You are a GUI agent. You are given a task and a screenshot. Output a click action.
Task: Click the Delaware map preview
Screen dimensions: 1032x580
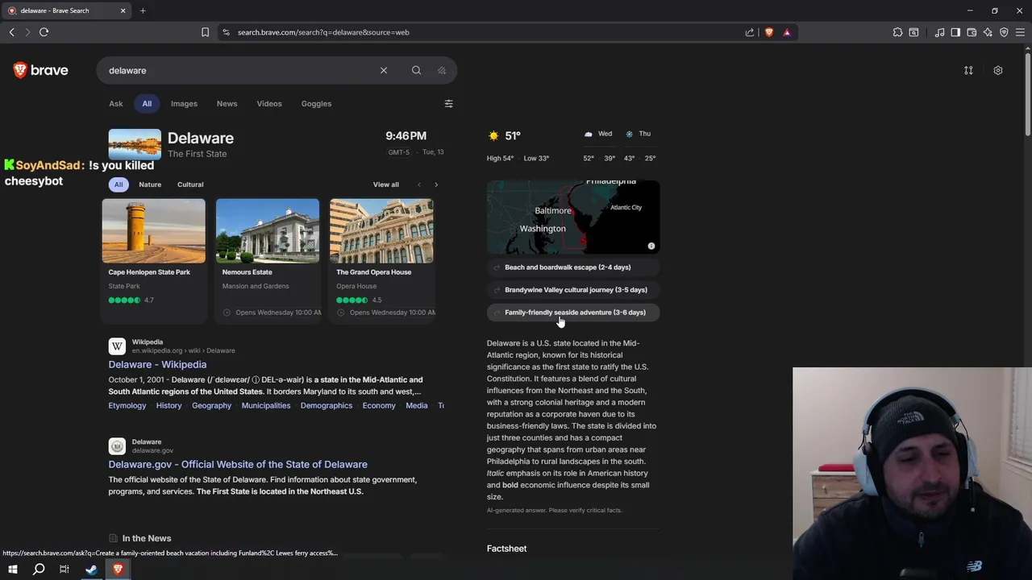click(x=573, y=217)
